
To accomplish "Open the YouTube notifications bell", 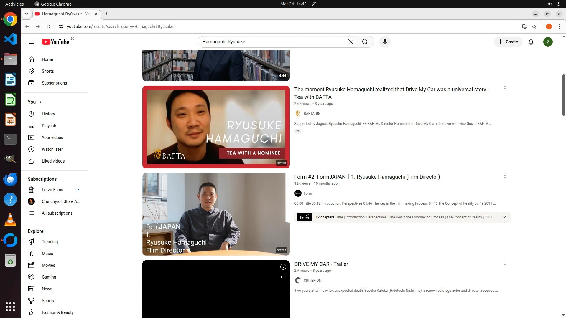I will point(531,42).
